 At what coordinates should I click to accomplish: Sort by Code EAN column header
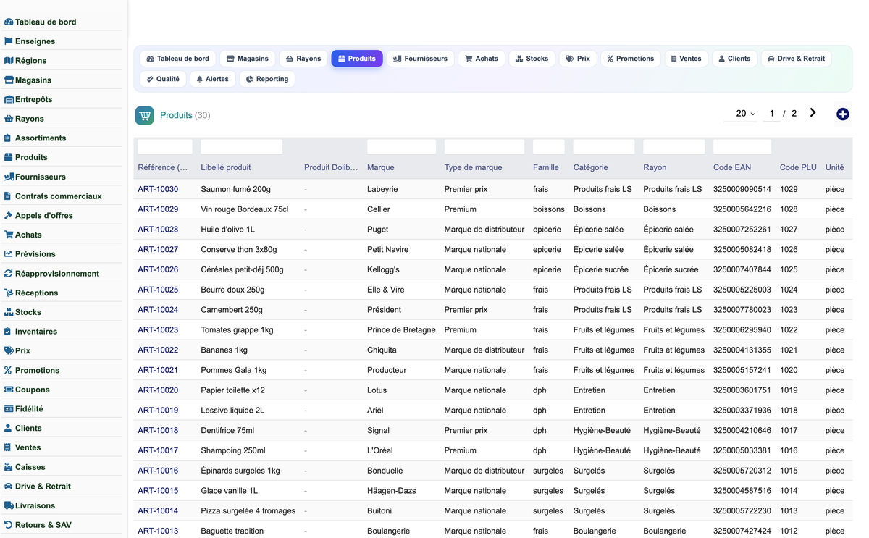coord(732,167)
